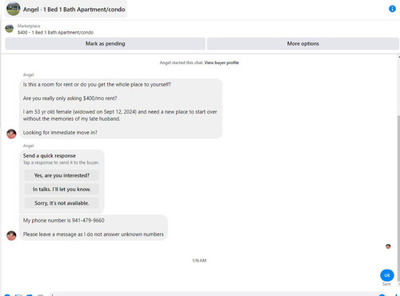Expand the More options menu

click(x=303, y=43)
